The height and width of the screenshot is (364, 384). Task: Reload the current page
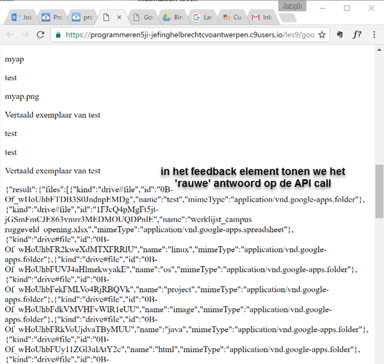40,35
